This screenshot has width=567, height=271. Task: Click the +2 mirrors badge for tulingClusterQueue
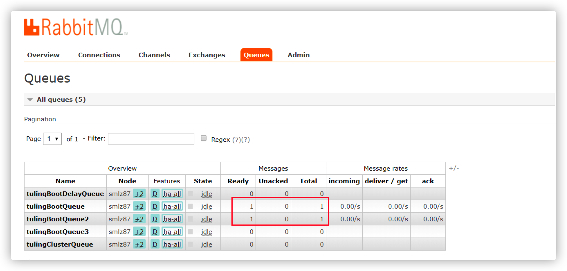pyautogui.click(x=139, y=244)
